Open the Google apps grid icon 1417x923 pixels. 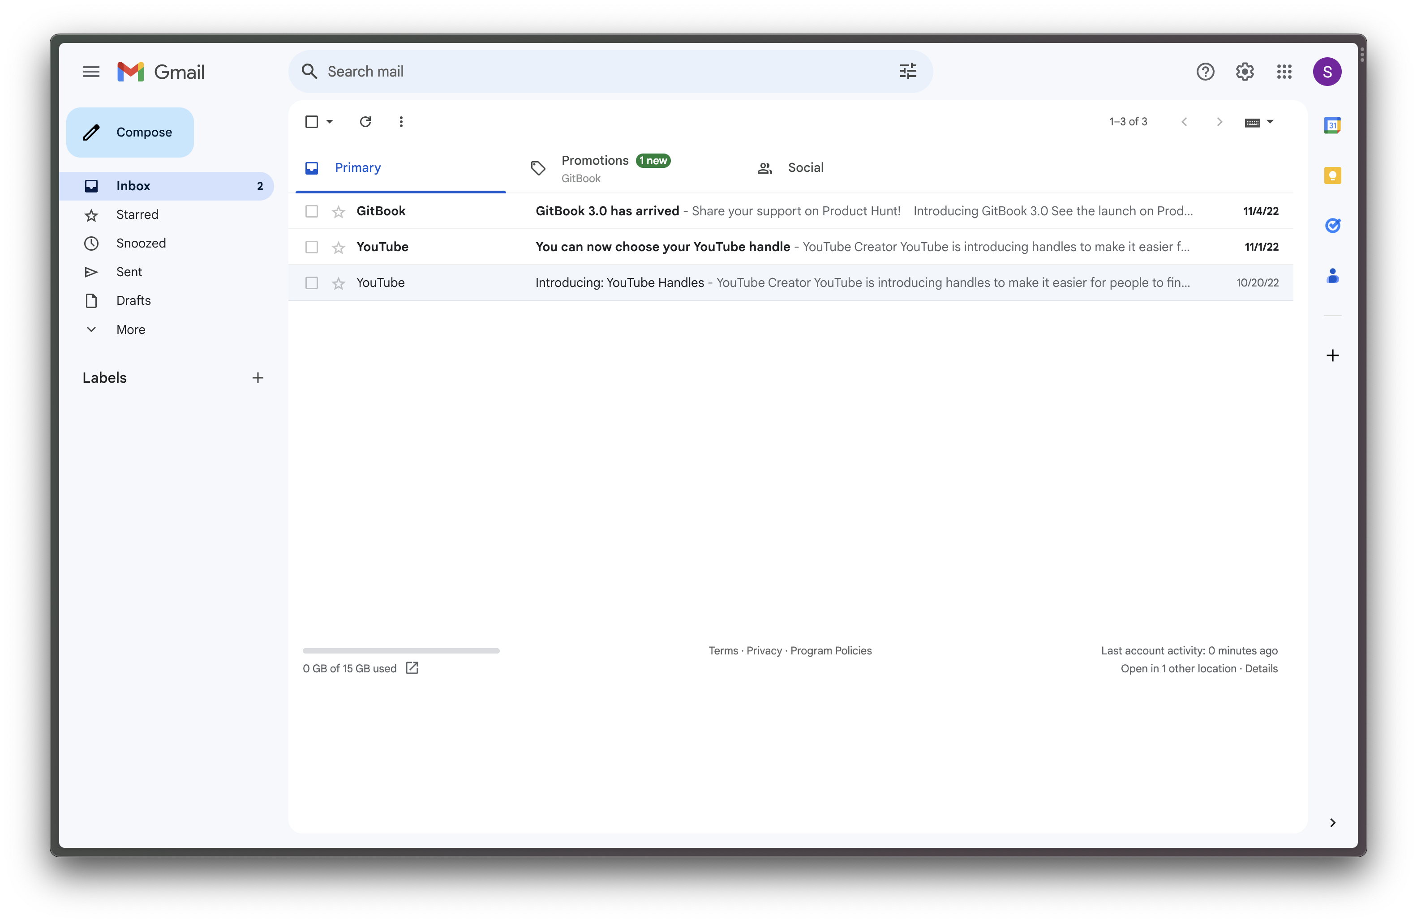[1284, 72]
